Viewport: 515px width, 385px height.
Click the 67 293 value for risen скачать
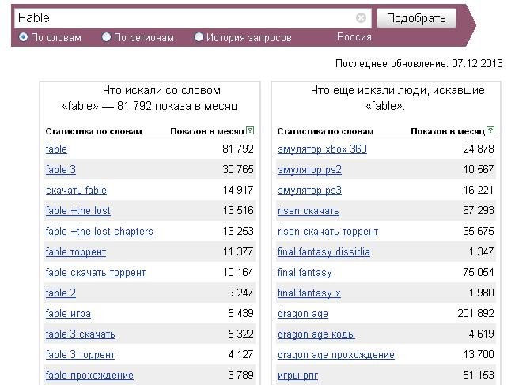coord(479,211)
